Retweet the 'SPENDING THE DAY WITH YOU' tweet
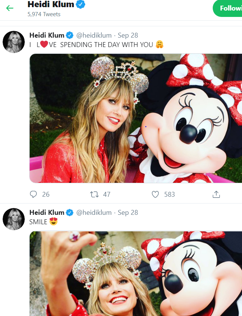The height and width of the screenshot is (316, 242). [95, 194]
